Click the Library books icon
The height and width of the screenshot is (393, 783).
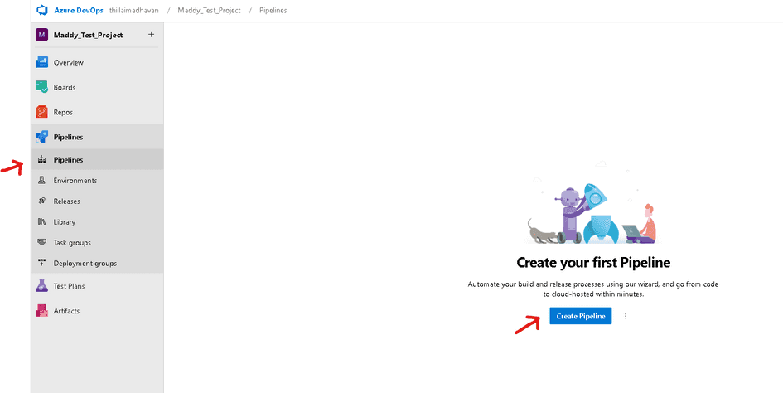[42, 222]
